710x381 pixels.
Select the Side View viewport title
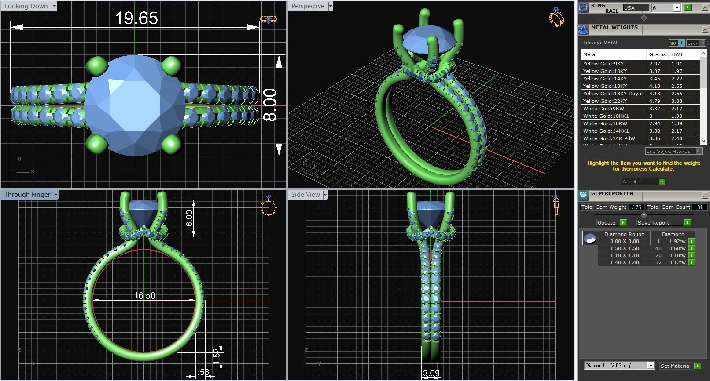(x=305, y=195)
